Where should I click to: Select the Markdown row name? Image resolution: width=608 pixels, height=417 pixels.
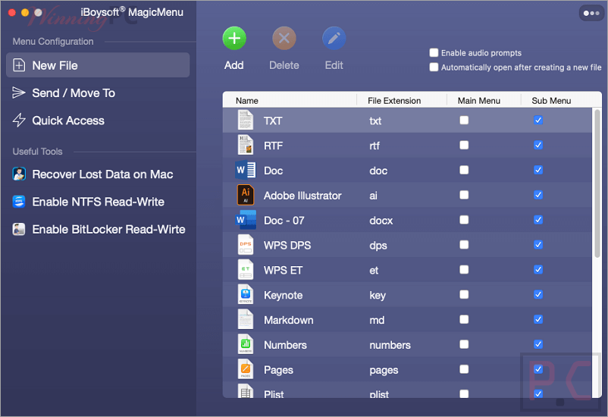289,320
